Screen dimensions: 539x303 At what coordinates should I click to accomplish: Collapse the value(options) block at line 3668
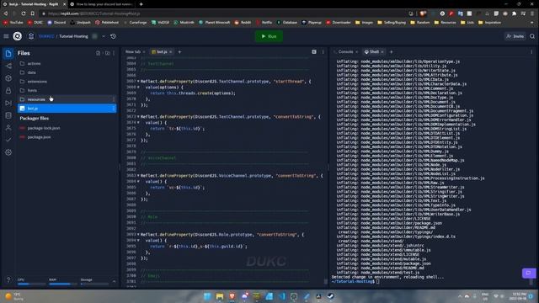(x=138, y=88)
